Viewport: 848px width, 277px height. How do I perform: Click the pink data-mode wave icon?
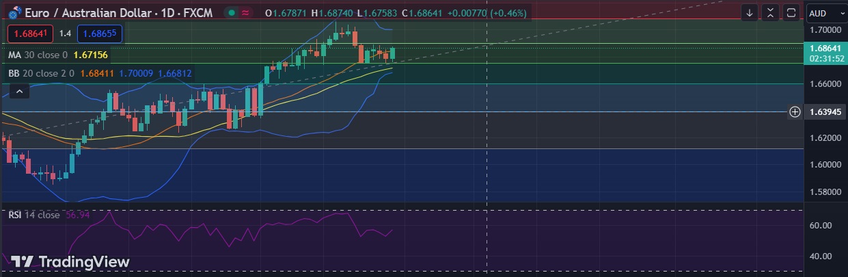pos(245,12)
